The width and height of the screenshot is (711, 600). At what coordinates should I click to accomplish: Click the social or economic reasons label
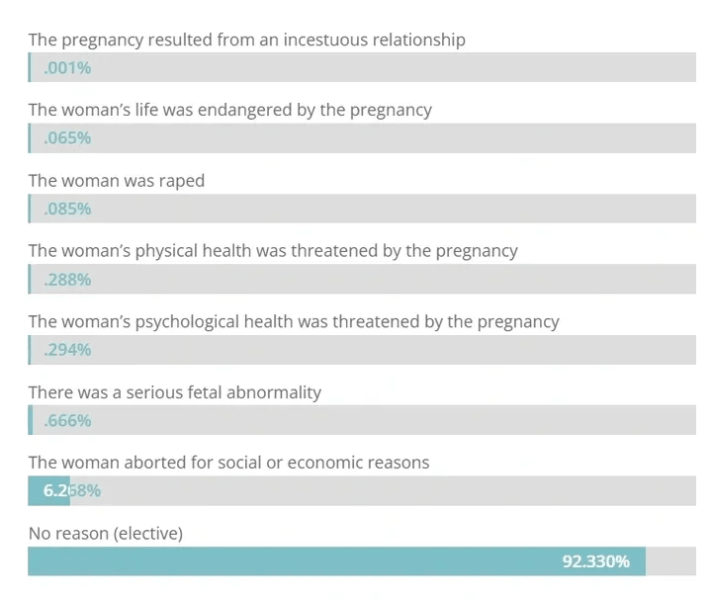click(x=228, y=463)
